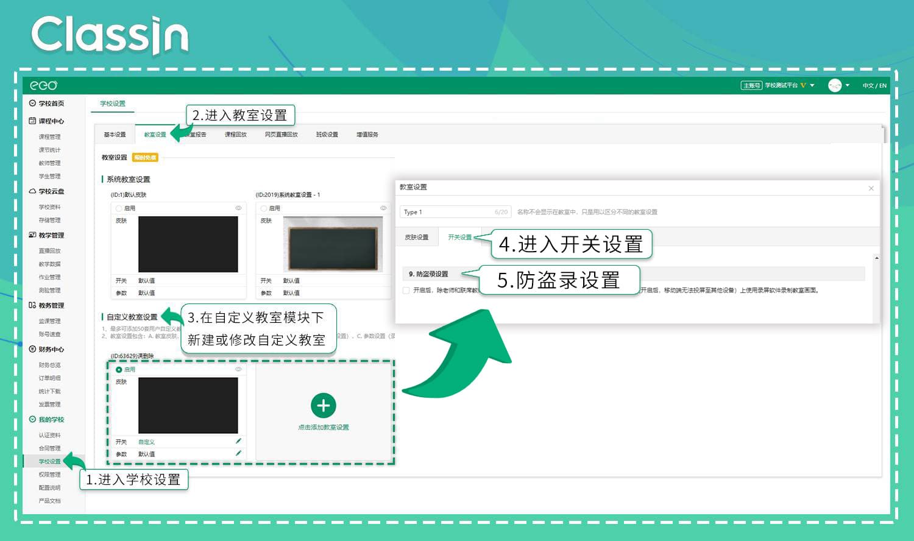914x541 pixels.
Task: Switch language via 中文 / EN
Action: tap(874, 86)
